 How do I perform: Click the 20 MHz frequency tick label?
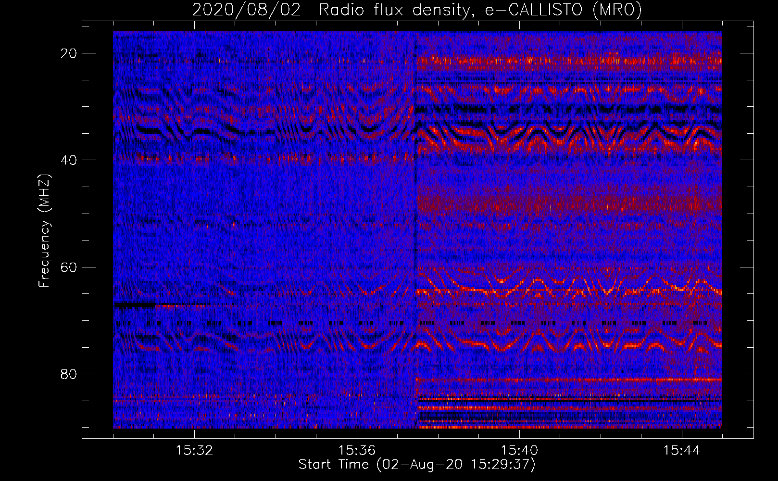(x=69, y=53)
